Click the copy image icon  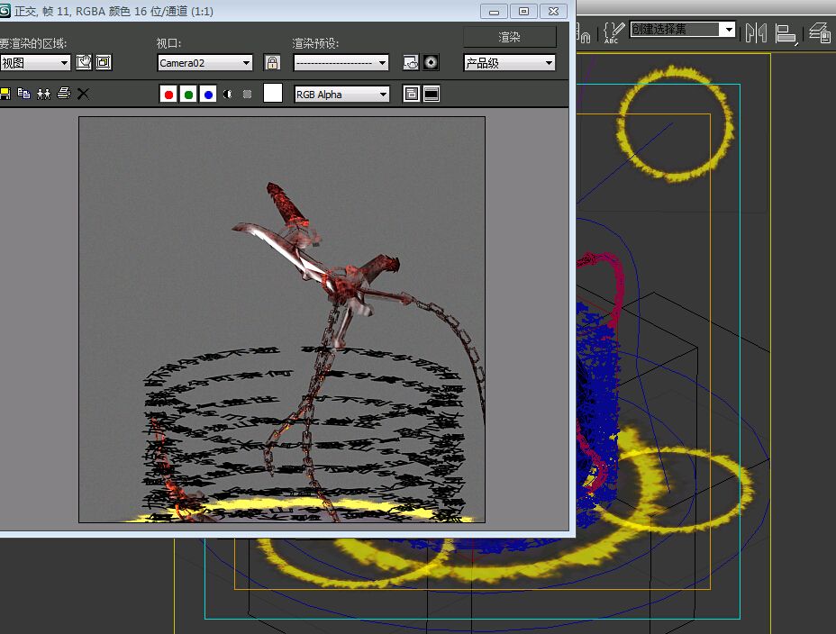click(x=24, y=93)
